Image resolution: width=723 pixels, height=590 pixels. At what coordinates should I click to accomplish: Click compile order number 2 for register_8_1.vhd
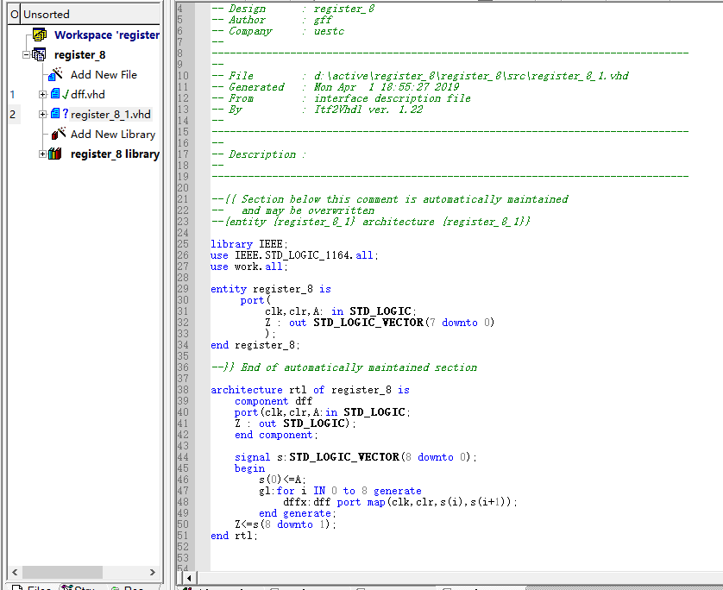[13, 115]
